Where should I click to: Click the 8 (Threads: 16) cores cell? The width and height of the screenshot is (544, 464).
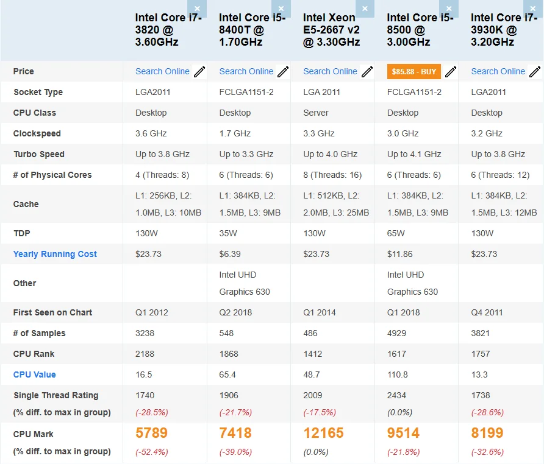[x=332, y=175]
